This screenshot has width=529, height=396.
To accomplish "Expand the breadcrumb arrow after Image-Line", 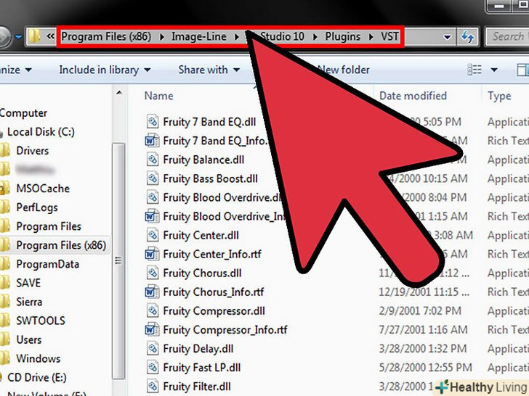I will [x=237, y=36].
